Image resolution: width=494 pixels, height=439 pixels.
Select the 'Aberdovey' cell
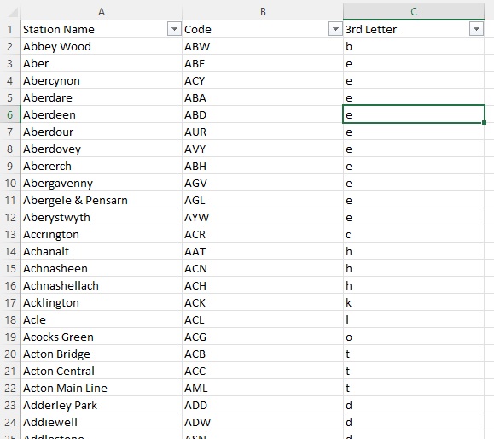102,149
